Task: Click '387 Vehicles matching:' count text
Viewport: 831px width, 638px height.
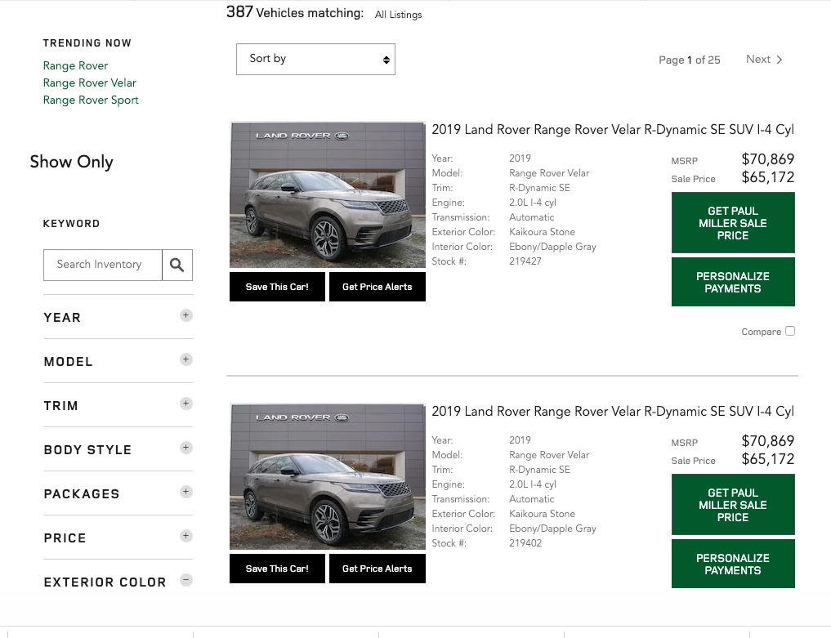Action: pos(295,13)
